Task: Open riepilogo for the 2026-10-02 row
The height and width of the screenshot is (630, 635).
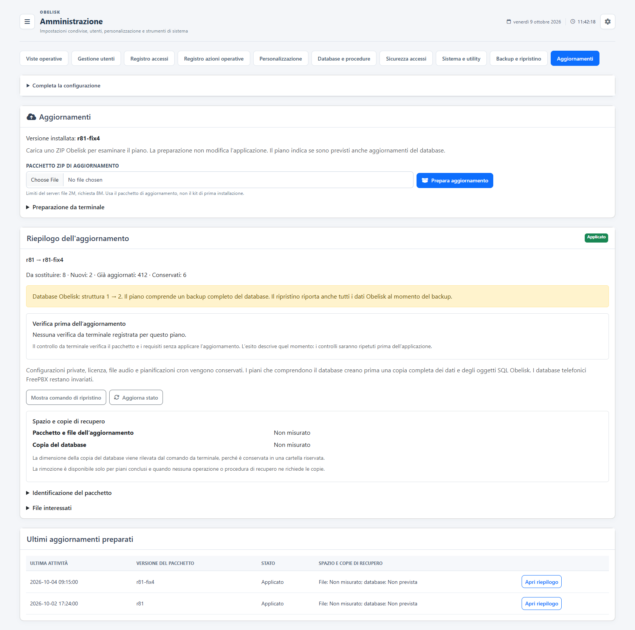Action: [541, 603]
